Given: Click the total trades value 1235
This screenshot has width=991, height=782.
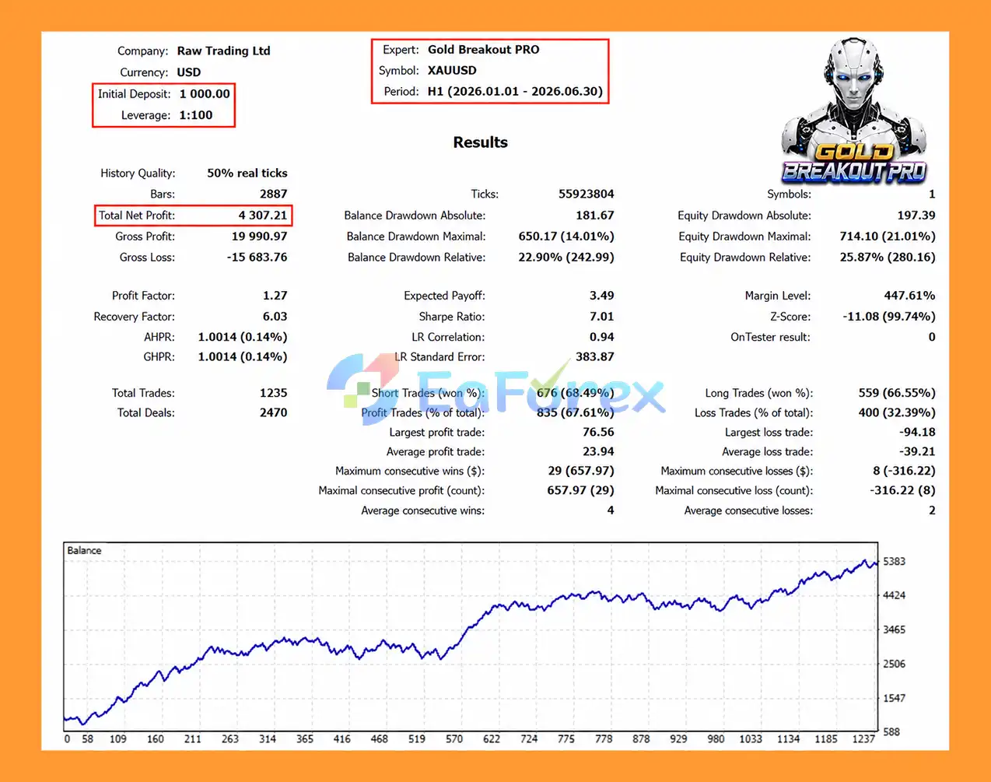Looking at the screenshot, I should click(274, 393).
